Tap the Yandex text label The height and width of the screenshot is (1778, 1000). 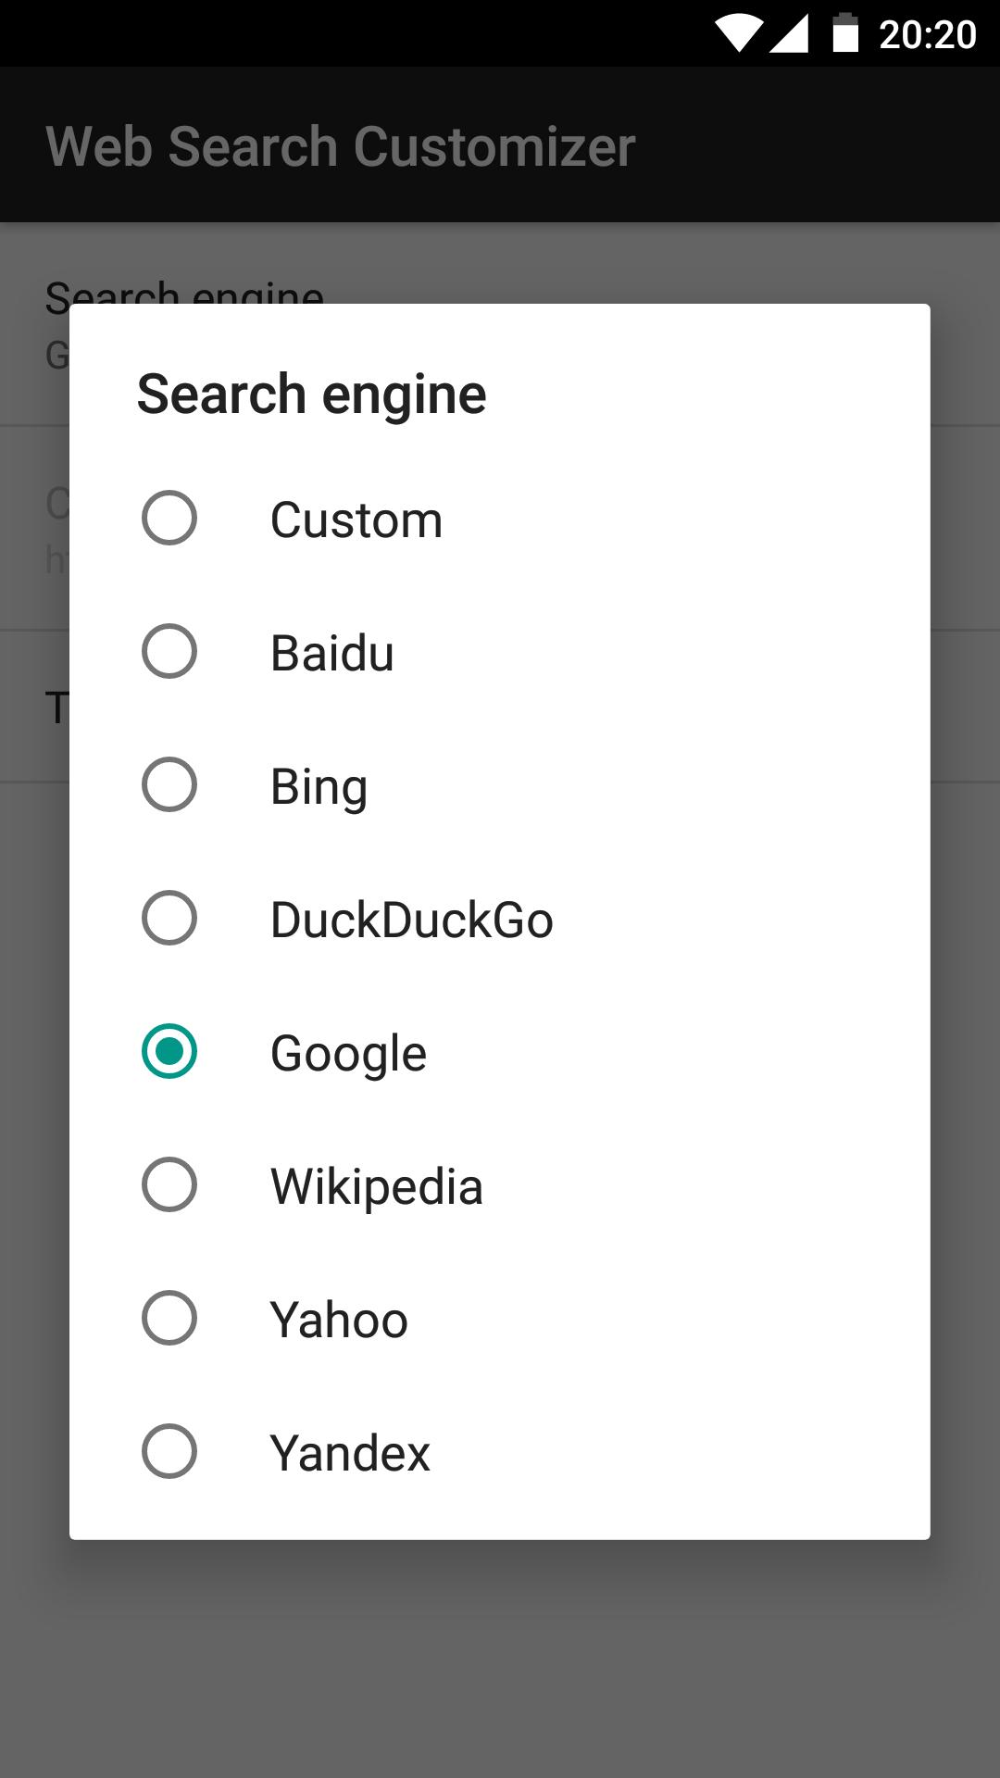click(x=350, y=1453)
